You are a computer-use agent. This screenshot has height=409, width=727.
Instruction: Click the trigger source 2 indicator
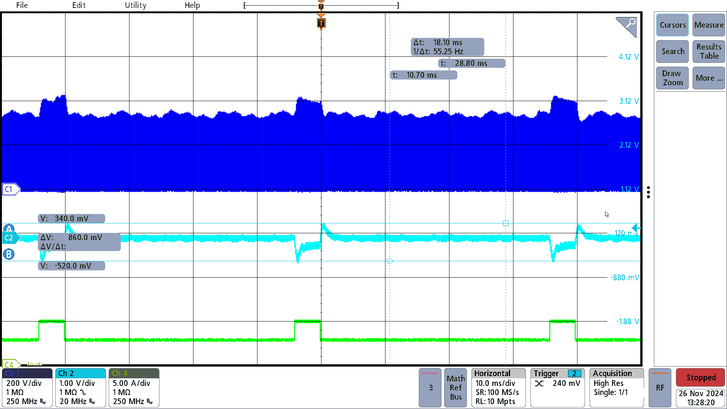click(574, 374)
